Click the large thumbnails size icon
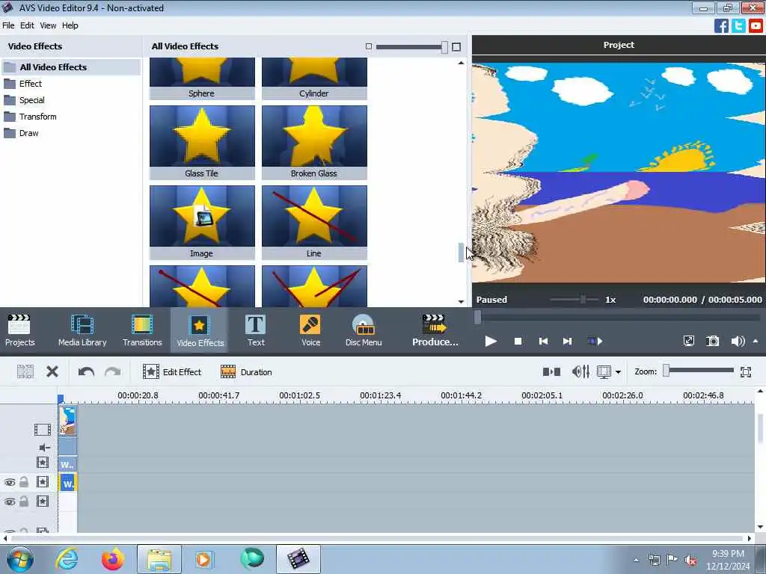The height and width of the screenshot is (574, 766). coord(456,47)
